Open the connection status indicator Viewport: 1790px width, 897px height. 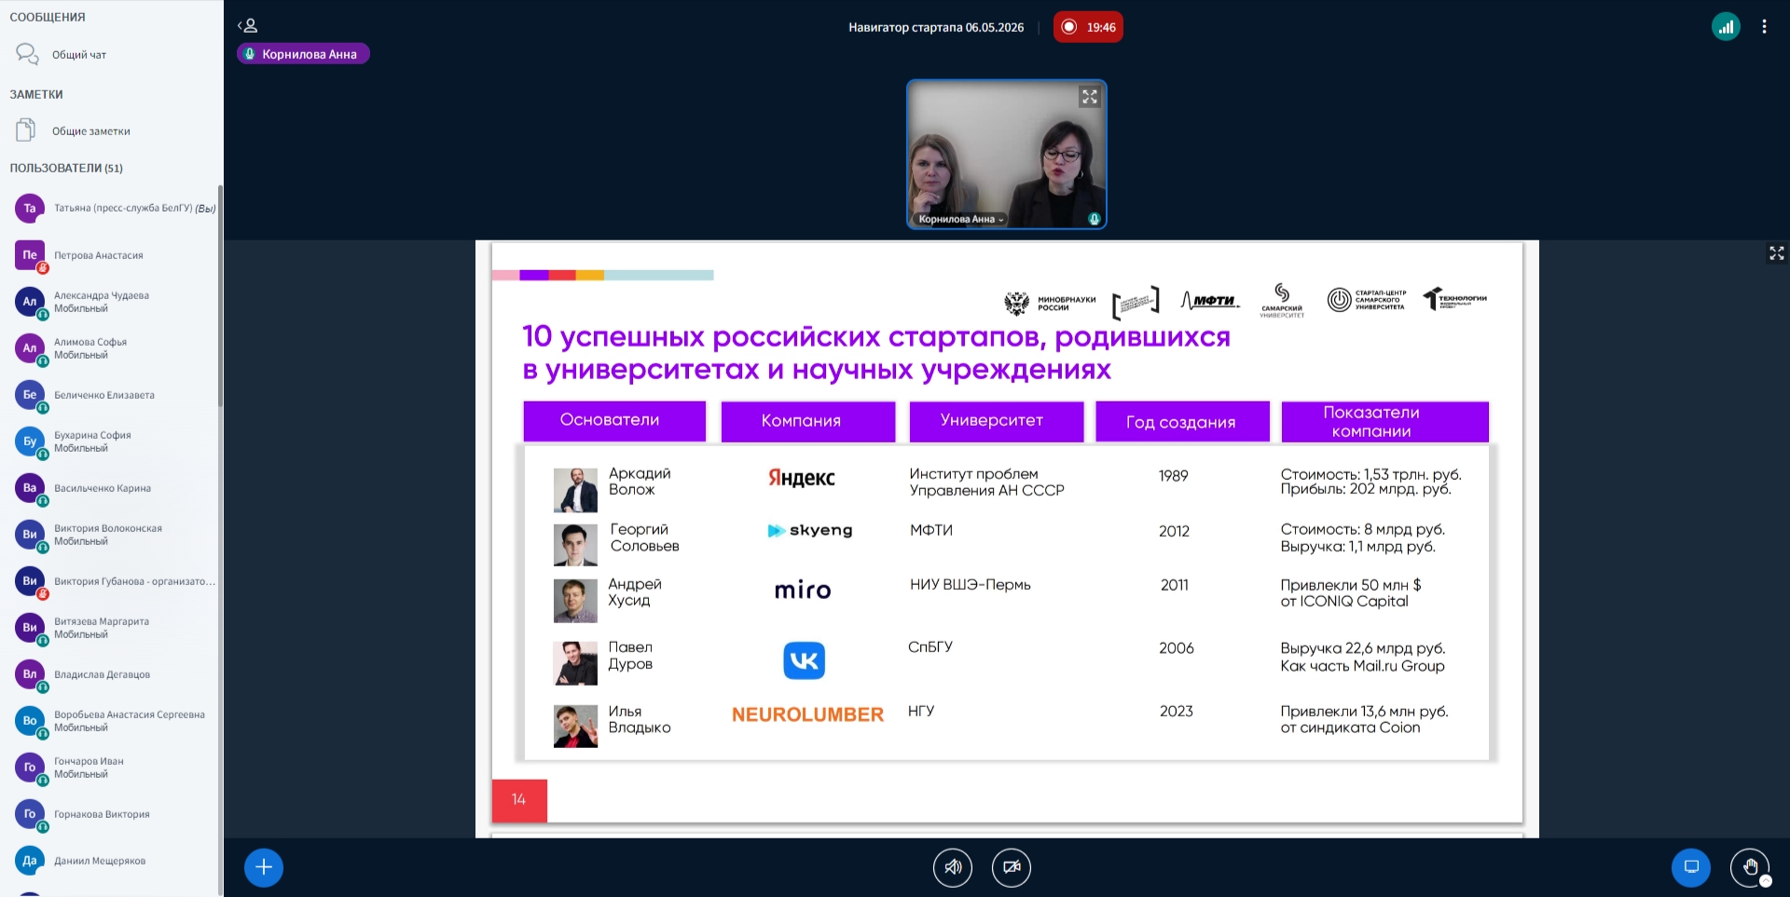click(1726, 27)
